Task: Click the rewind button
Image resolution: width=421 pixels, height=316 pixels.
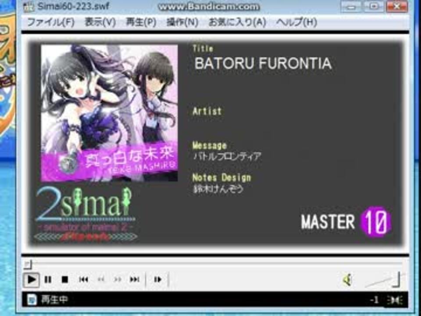Action: point(101,280)
